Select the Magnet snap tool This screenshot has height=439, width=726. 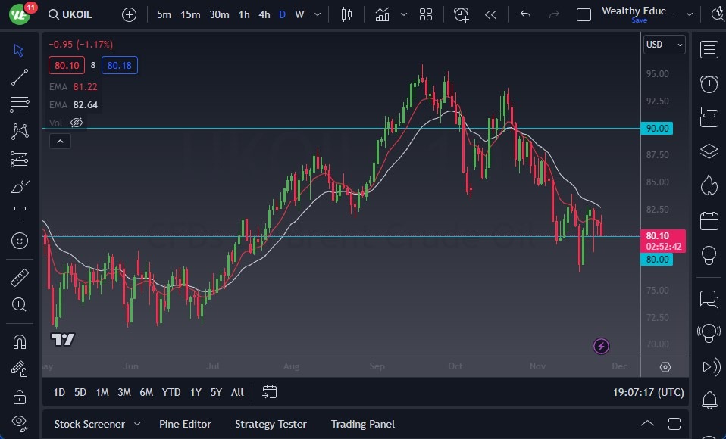[x=20, y=341]
